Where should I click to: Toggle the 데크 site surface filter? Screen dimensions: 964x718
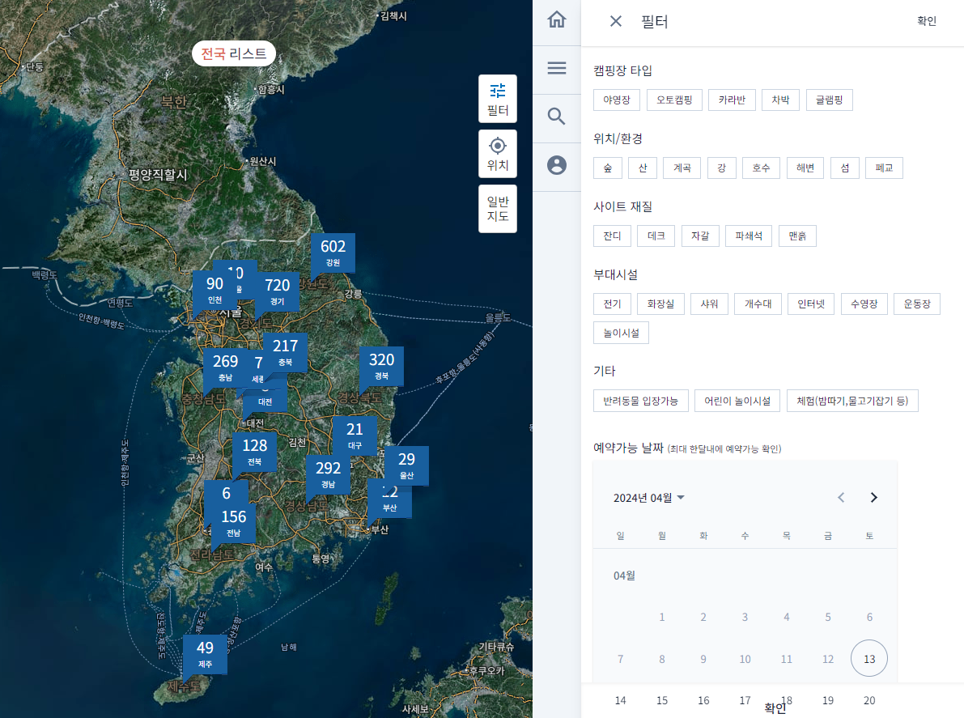pyautogui.click(x=656, y=236)
